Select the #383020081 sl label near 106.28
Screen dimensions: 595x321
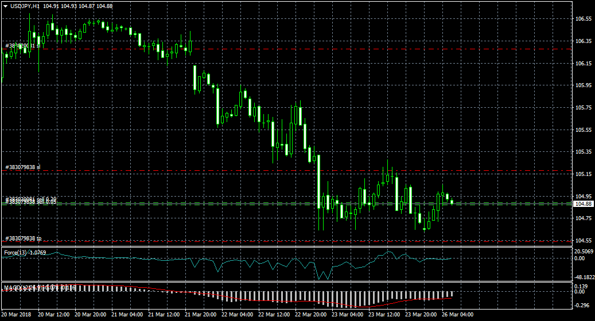click(23, 46)
